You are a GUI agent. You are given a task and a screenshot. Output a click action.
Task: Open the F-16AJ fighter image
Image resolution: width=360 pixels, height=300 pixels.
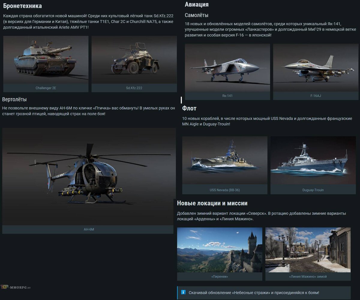316,68
